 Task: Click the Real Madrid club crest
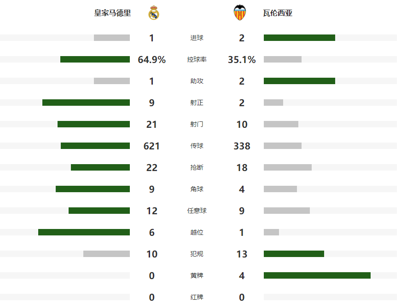[154, 13]
